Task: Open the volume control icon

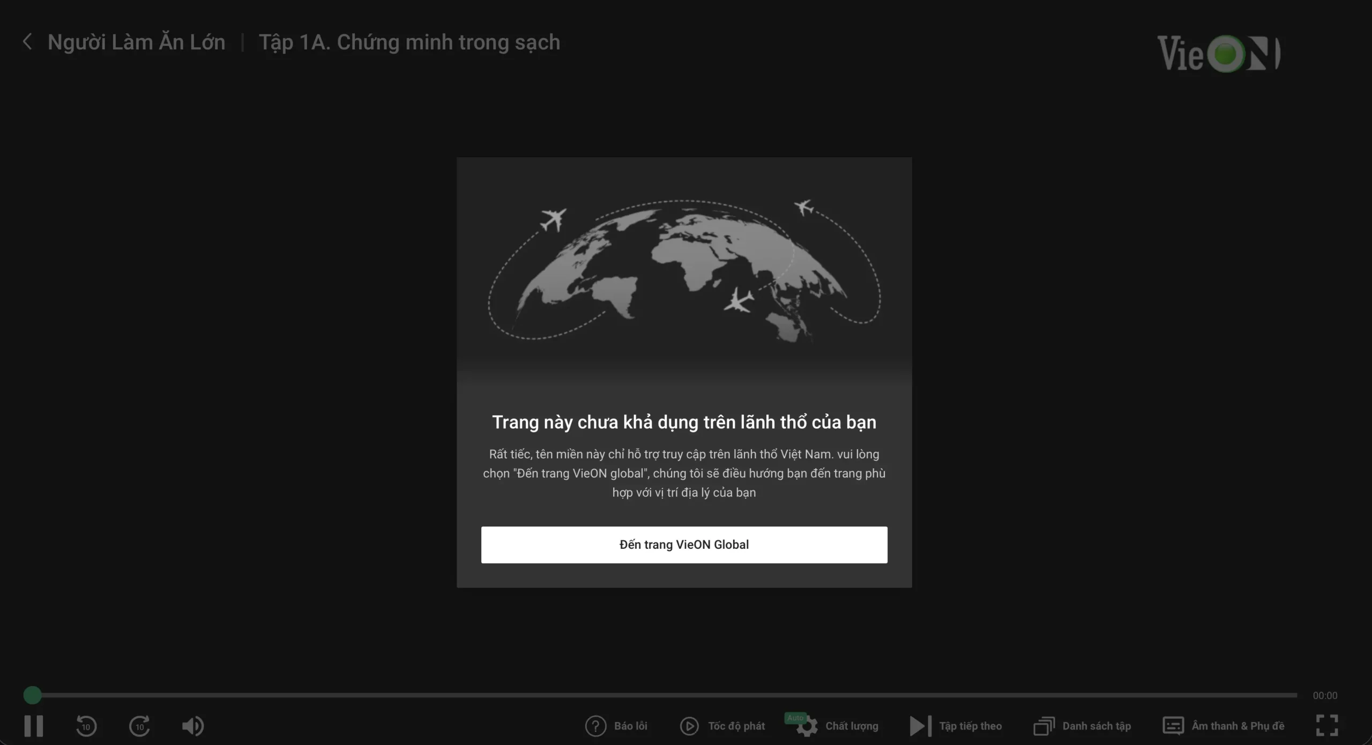Action: 192,726
